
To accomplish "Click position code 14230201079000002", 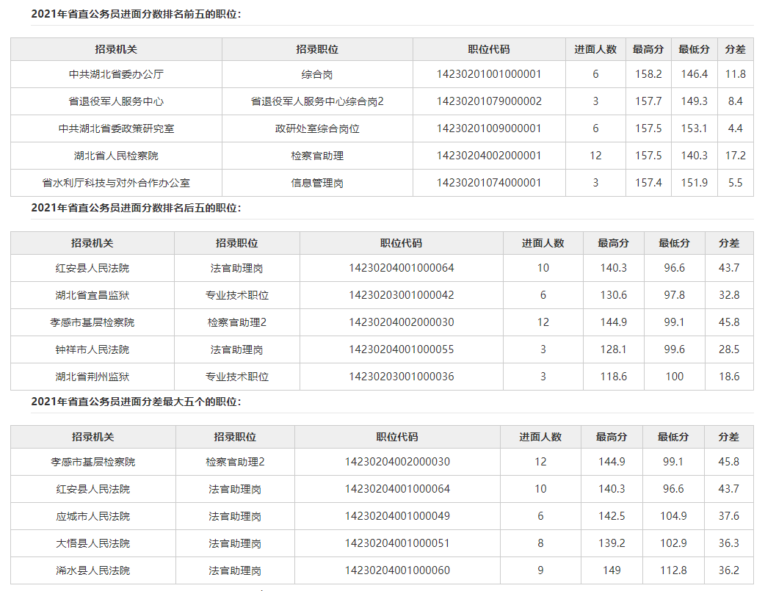I will (x=489, y=101).
